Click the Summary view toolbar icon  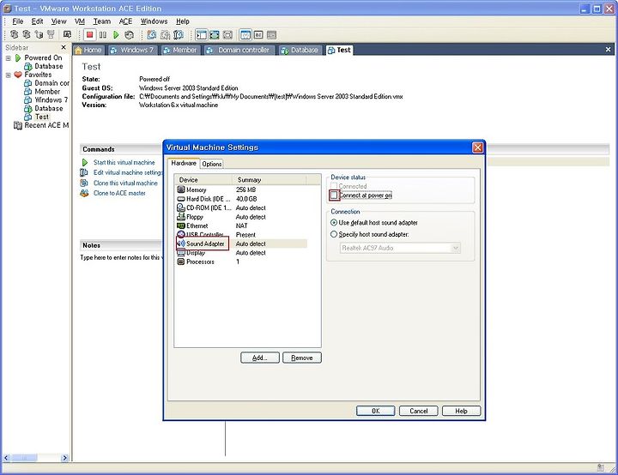tap(245, 35)
